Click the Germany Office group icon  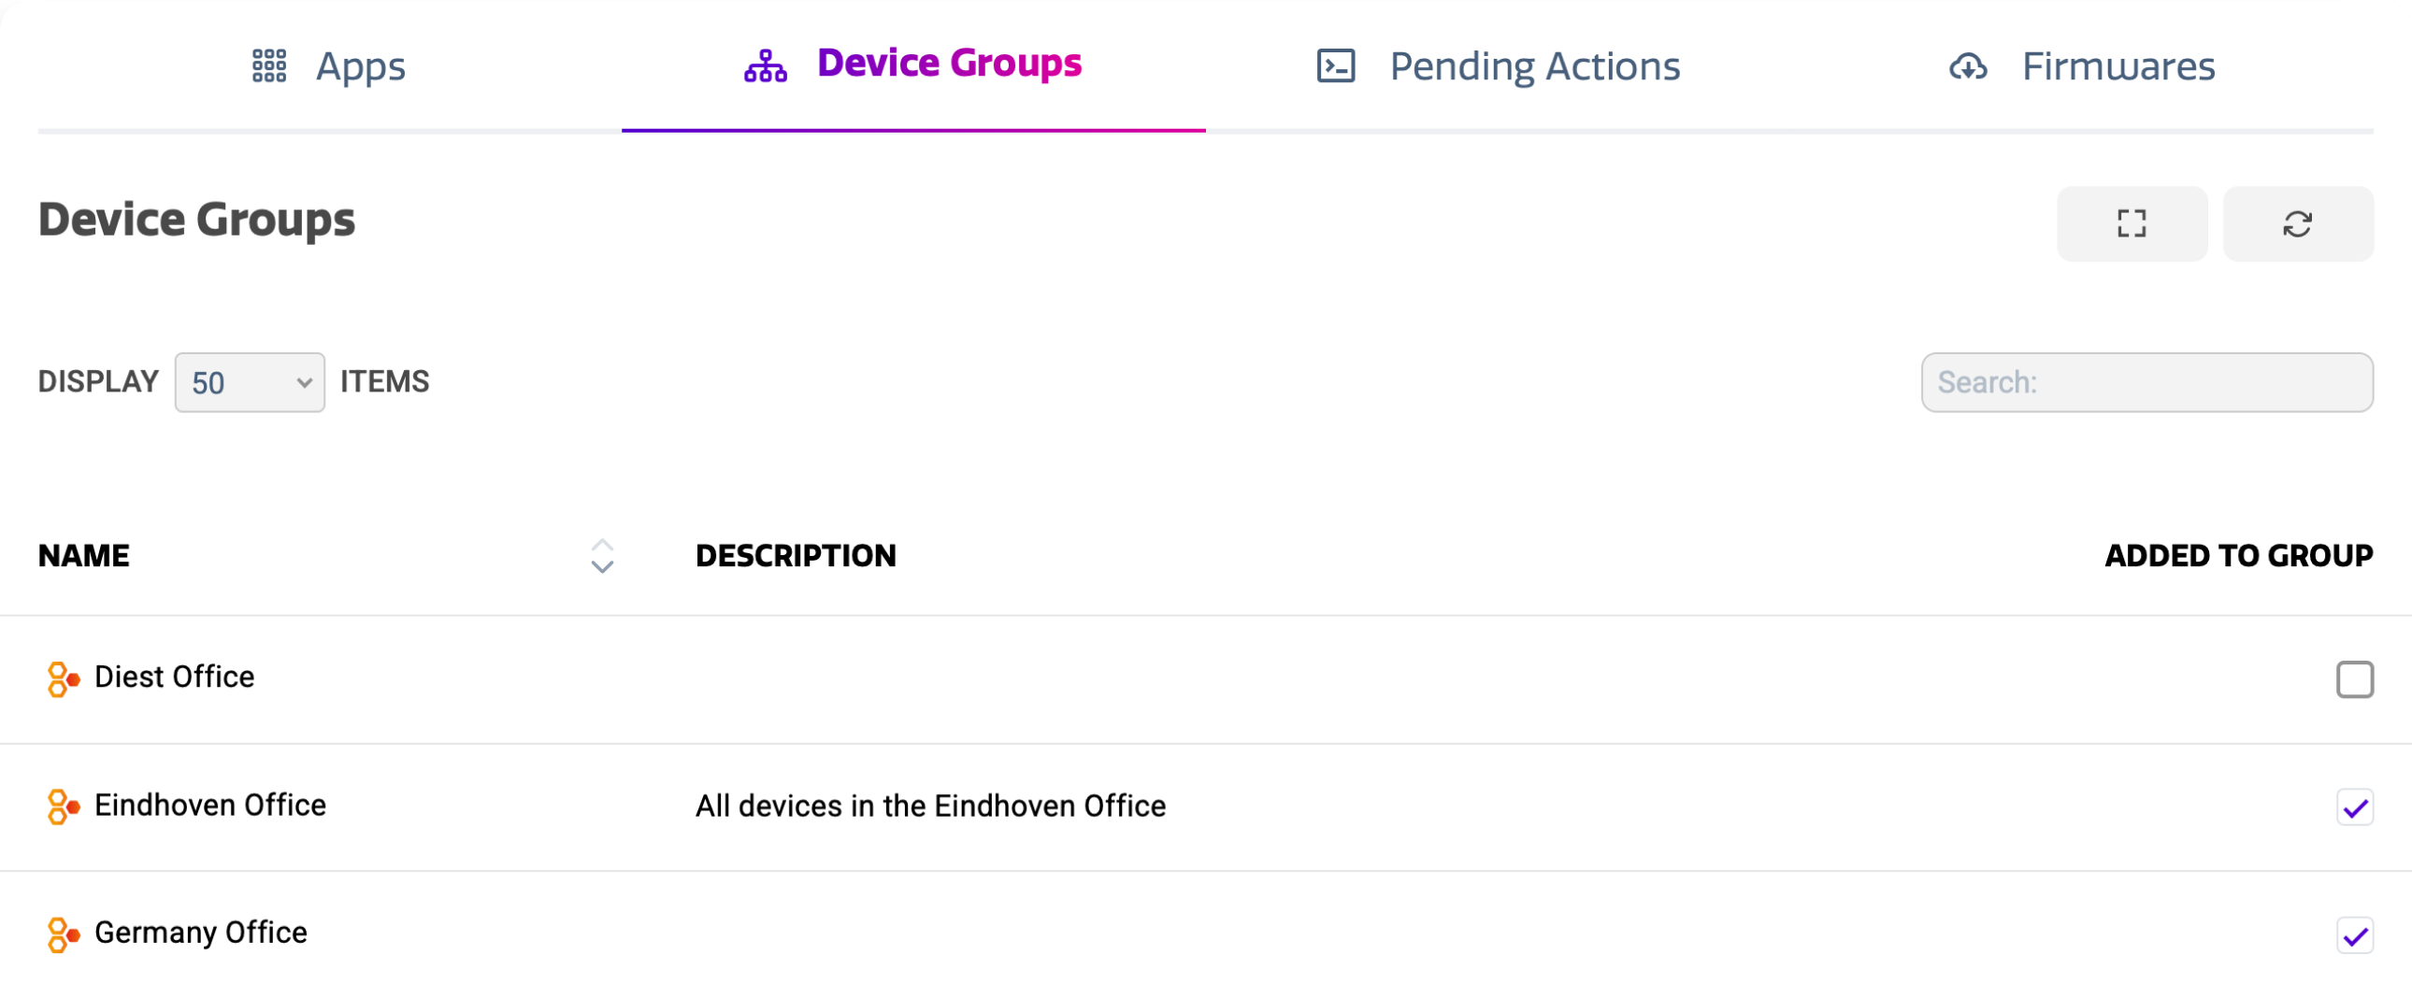pyautogui.click(x=63, y=934)
